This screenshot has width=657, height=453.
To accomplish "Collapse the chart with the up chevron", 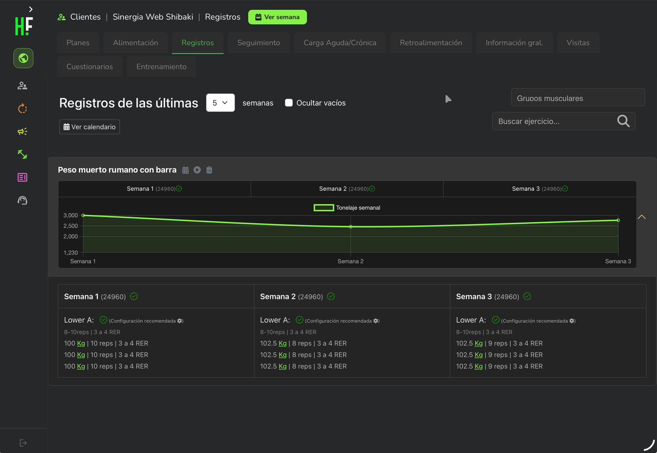I will 642,217.
